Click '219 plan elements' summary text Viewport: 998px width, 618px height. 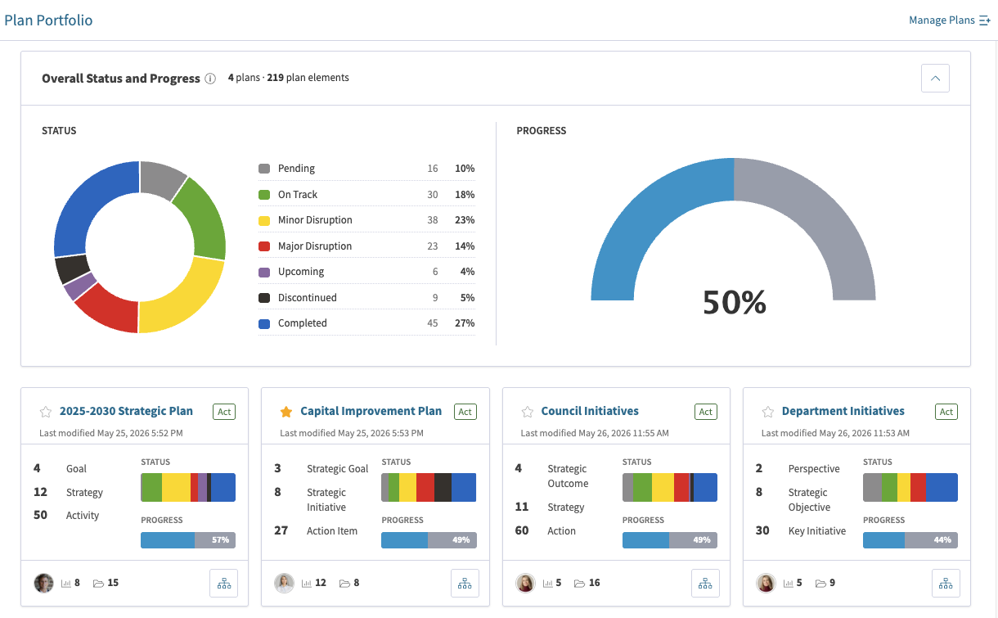308,78
